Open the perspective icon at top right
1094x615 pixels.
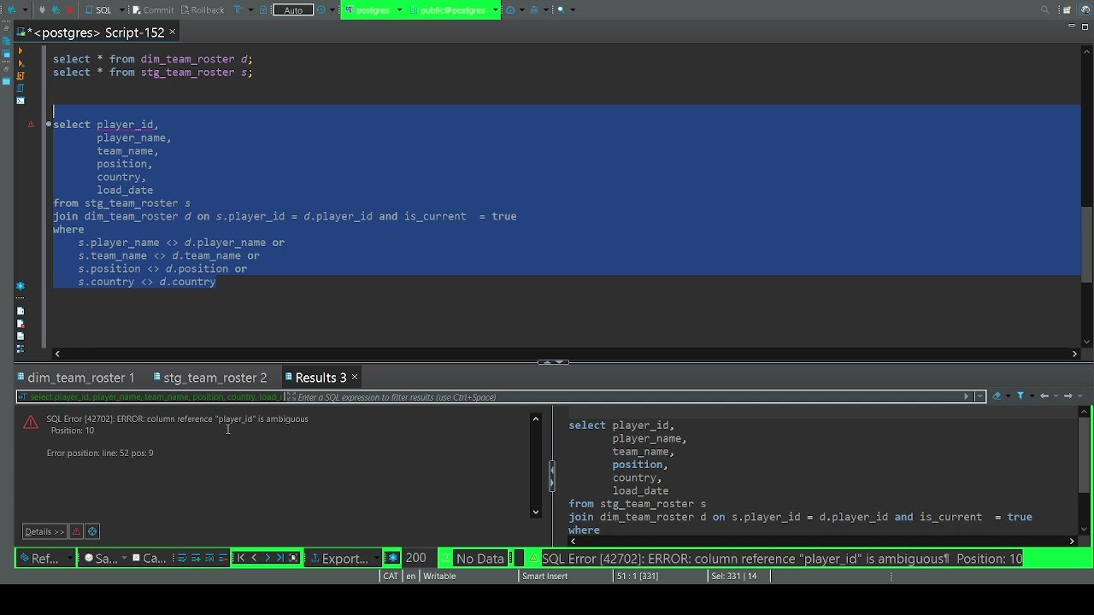1067,9
